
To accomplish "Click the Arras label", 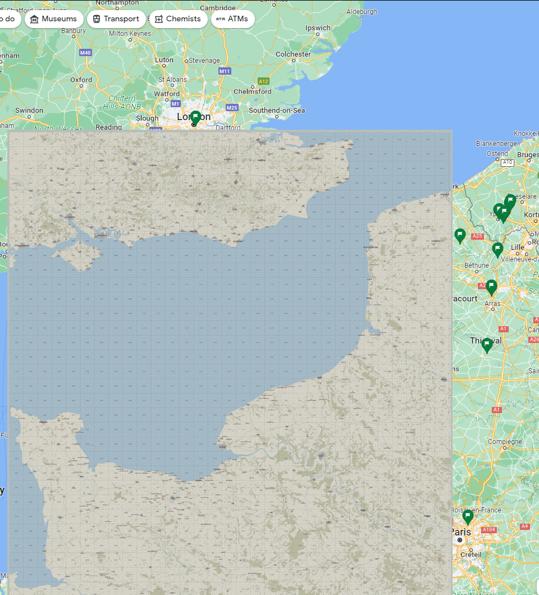I will coord(493,304).
